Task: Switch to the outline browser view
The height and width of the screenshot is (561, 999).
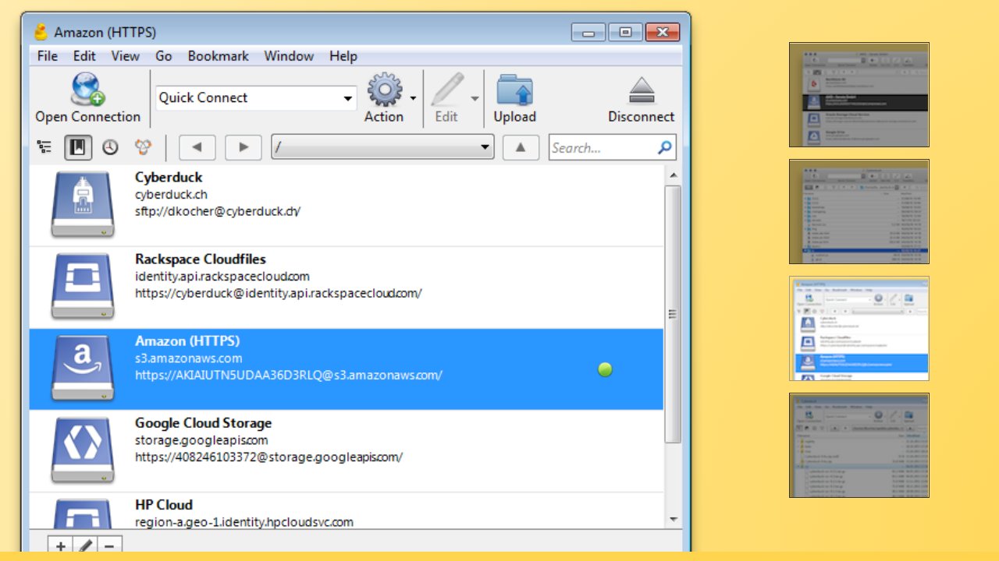Action: [44, 147]
